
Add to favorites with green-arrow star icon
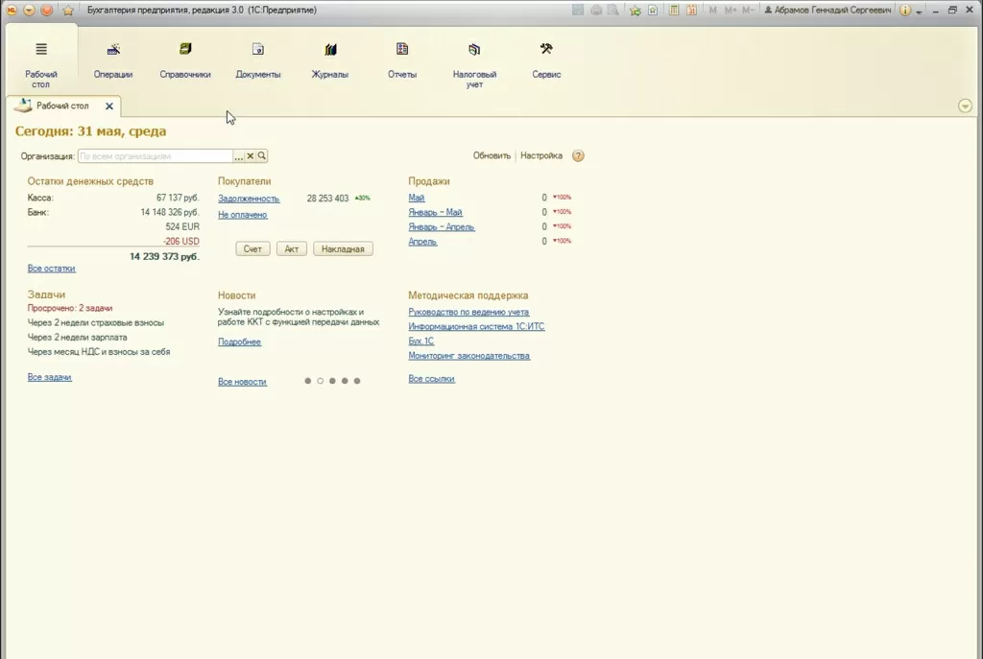click(x=635, y=10)
